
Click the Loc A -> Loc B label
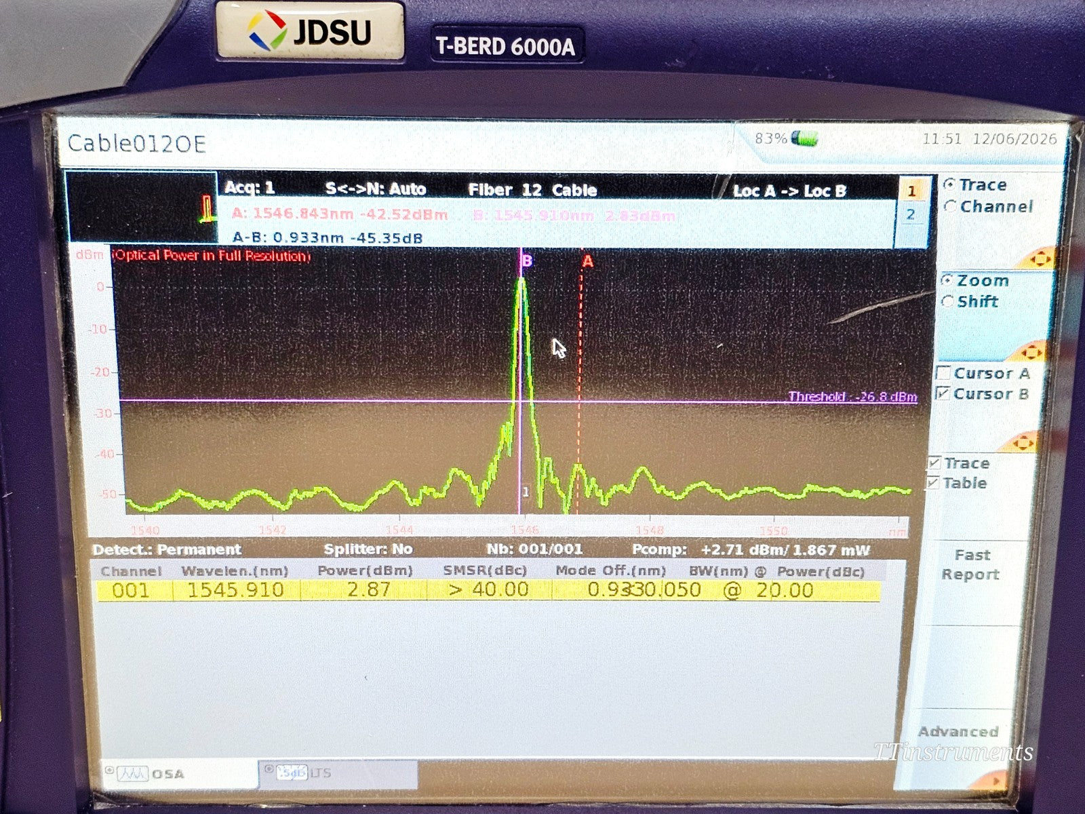[x=789, y=191]
